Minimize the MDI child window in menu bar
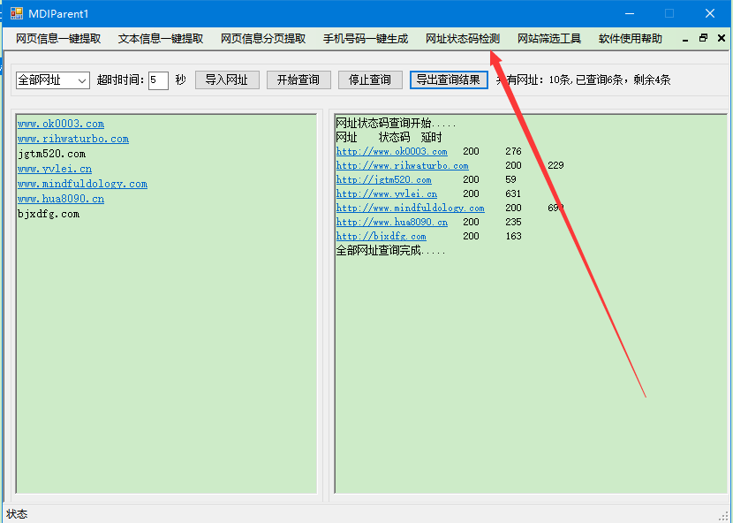This screenshot has height=523, width=733. pos(686,38)
